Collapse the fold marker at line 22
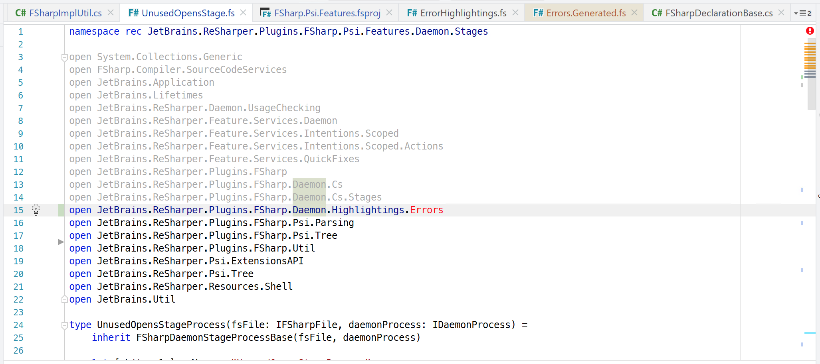The image size is (820, 364). point(64,299)
